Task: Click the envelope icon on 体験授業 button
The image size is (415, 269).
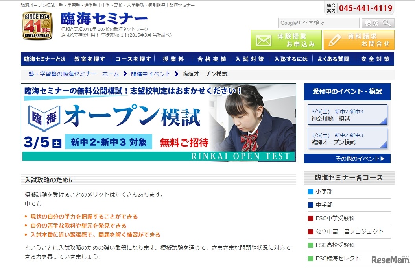Action: click(263, 41)
